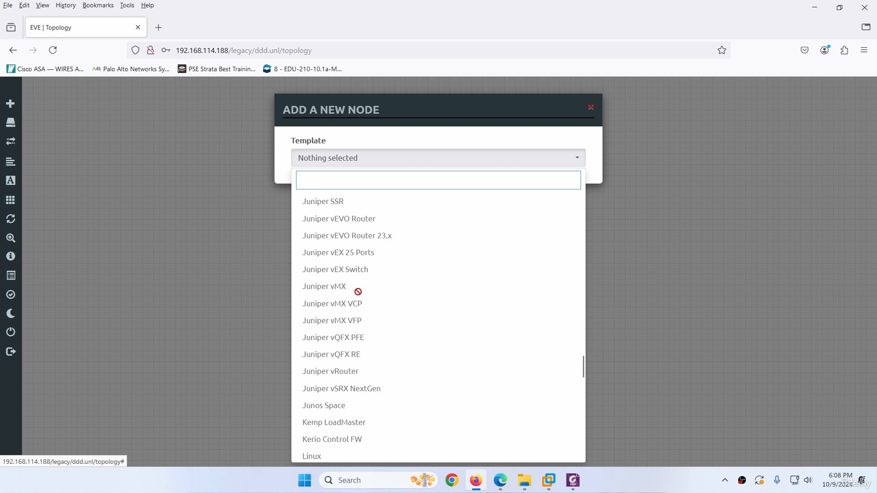Reload the current page
Image resolution: width=877 pixels, height=493 pixels.
coord(53,50)
